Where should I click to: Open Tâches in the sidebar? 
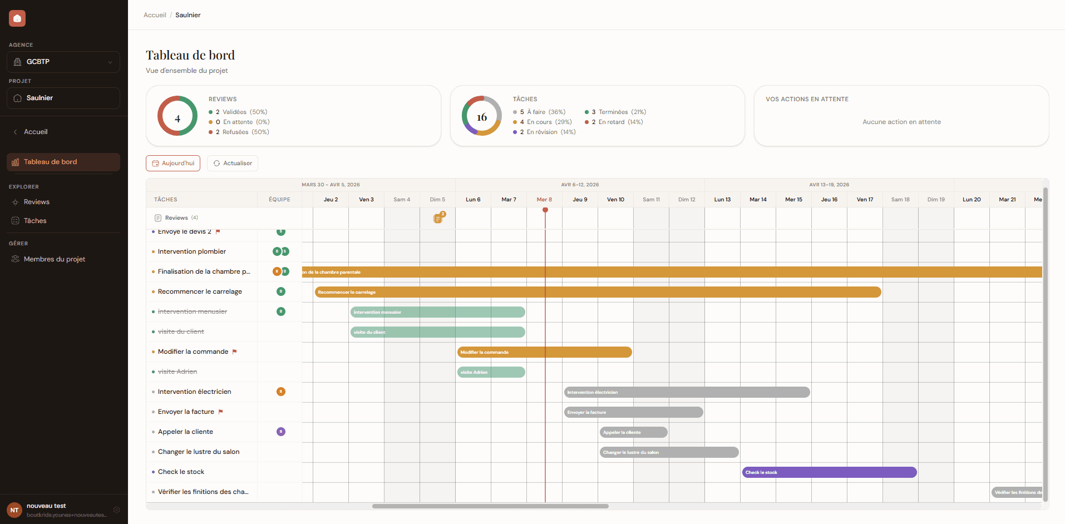pyautogui.click(x=35, y=221)
